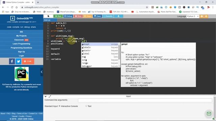Click the autocomplete list scrollbar
Screen dimensions: 216x121
click(x=119, y=52)
